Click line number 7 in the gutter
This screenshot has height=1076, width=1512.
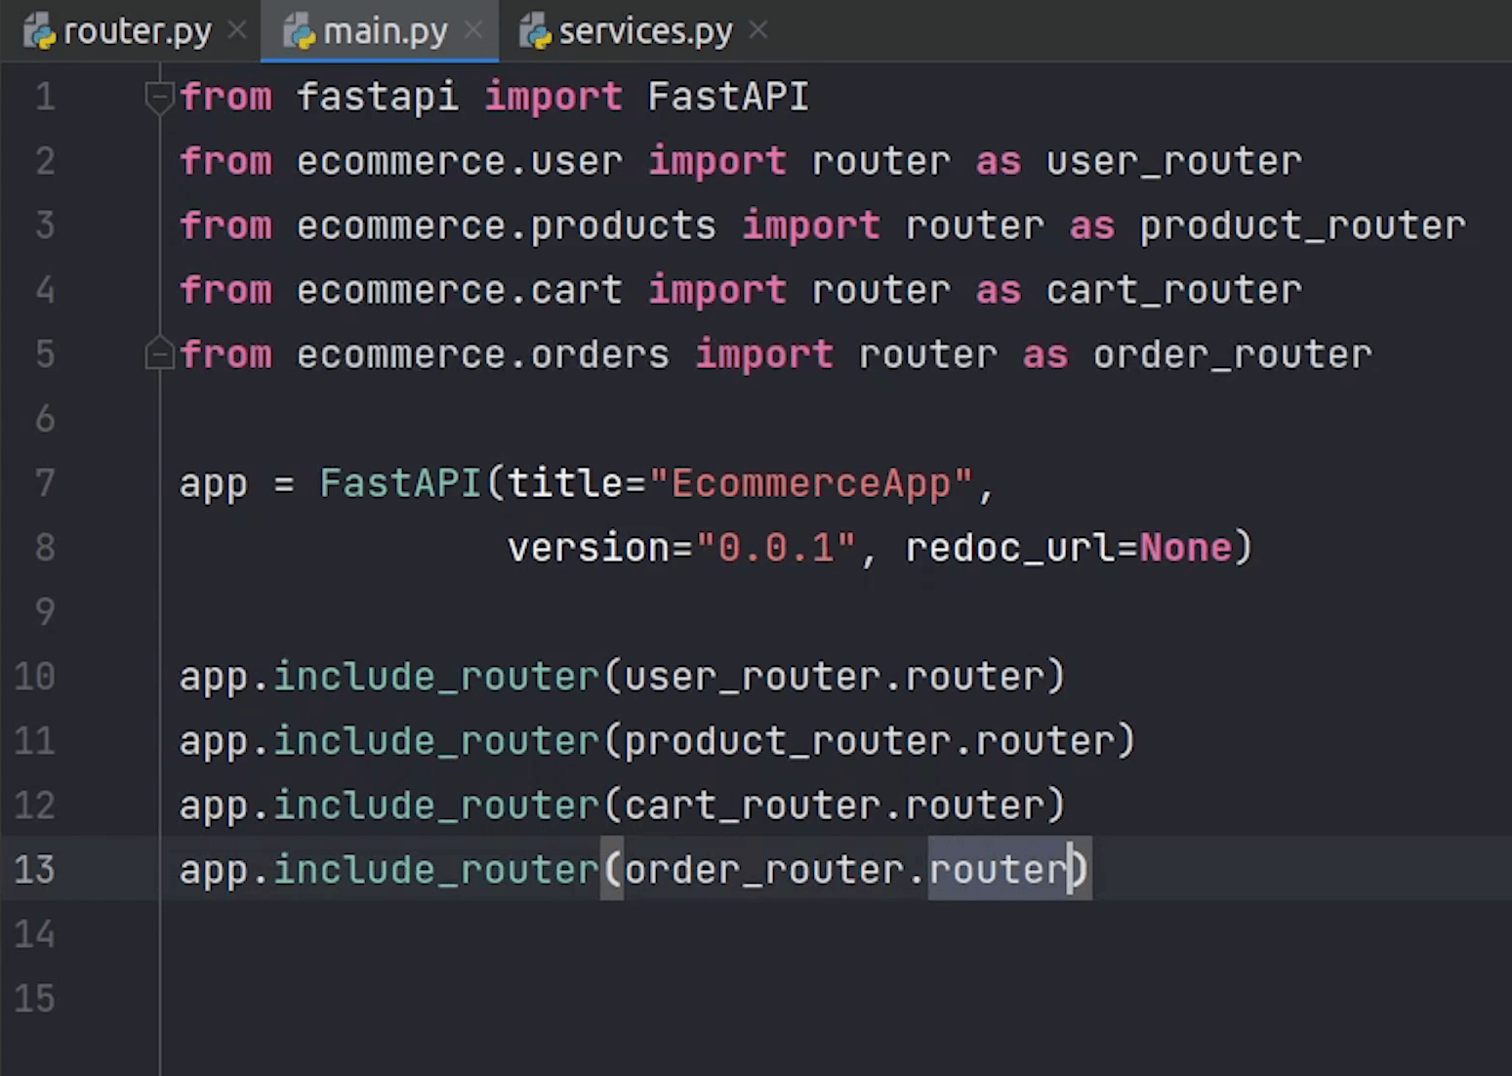pyautogui.click(x=45, y=482)
